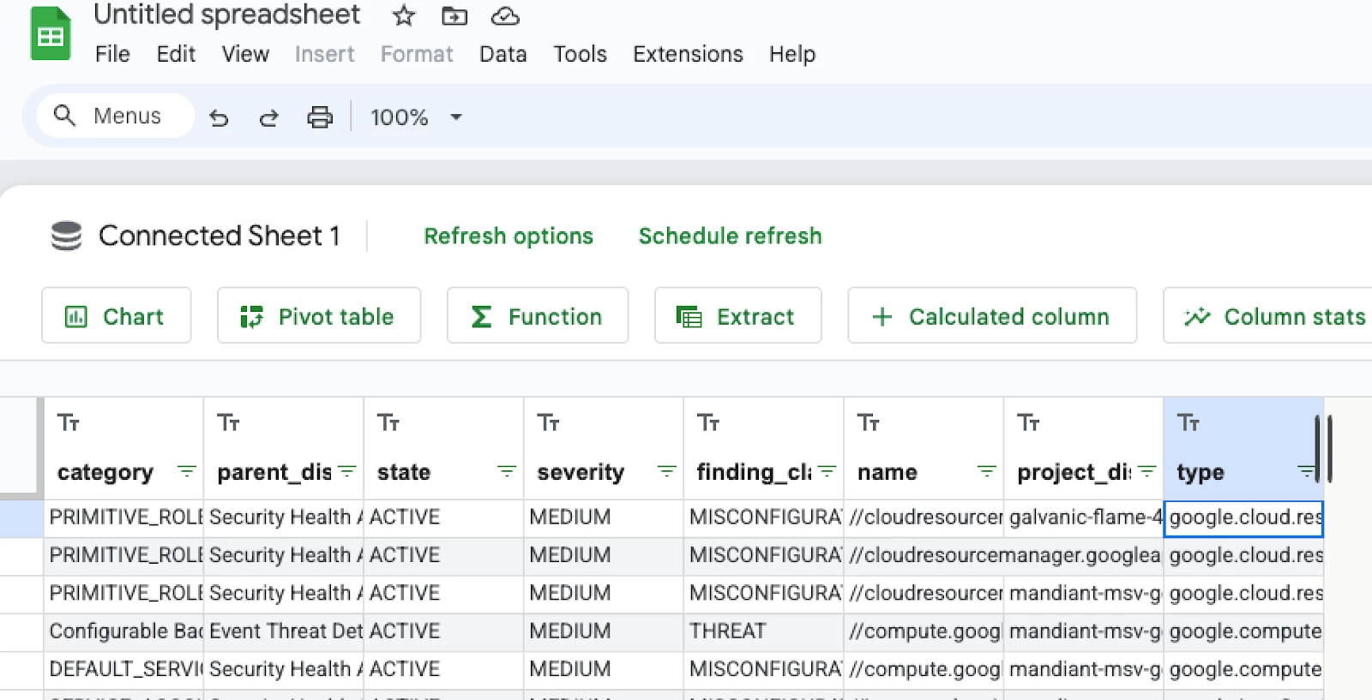This screenshot has width=1372, height=700.
Task: Select the severity column header
Action: click(604, 448)
